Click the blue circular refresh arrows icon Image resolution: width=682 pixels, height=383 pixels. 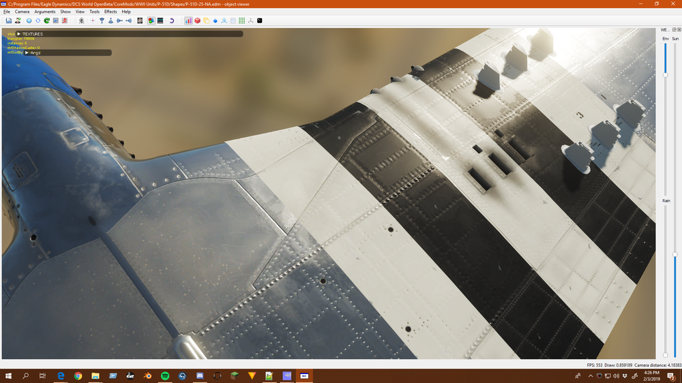tap(38, 20)
